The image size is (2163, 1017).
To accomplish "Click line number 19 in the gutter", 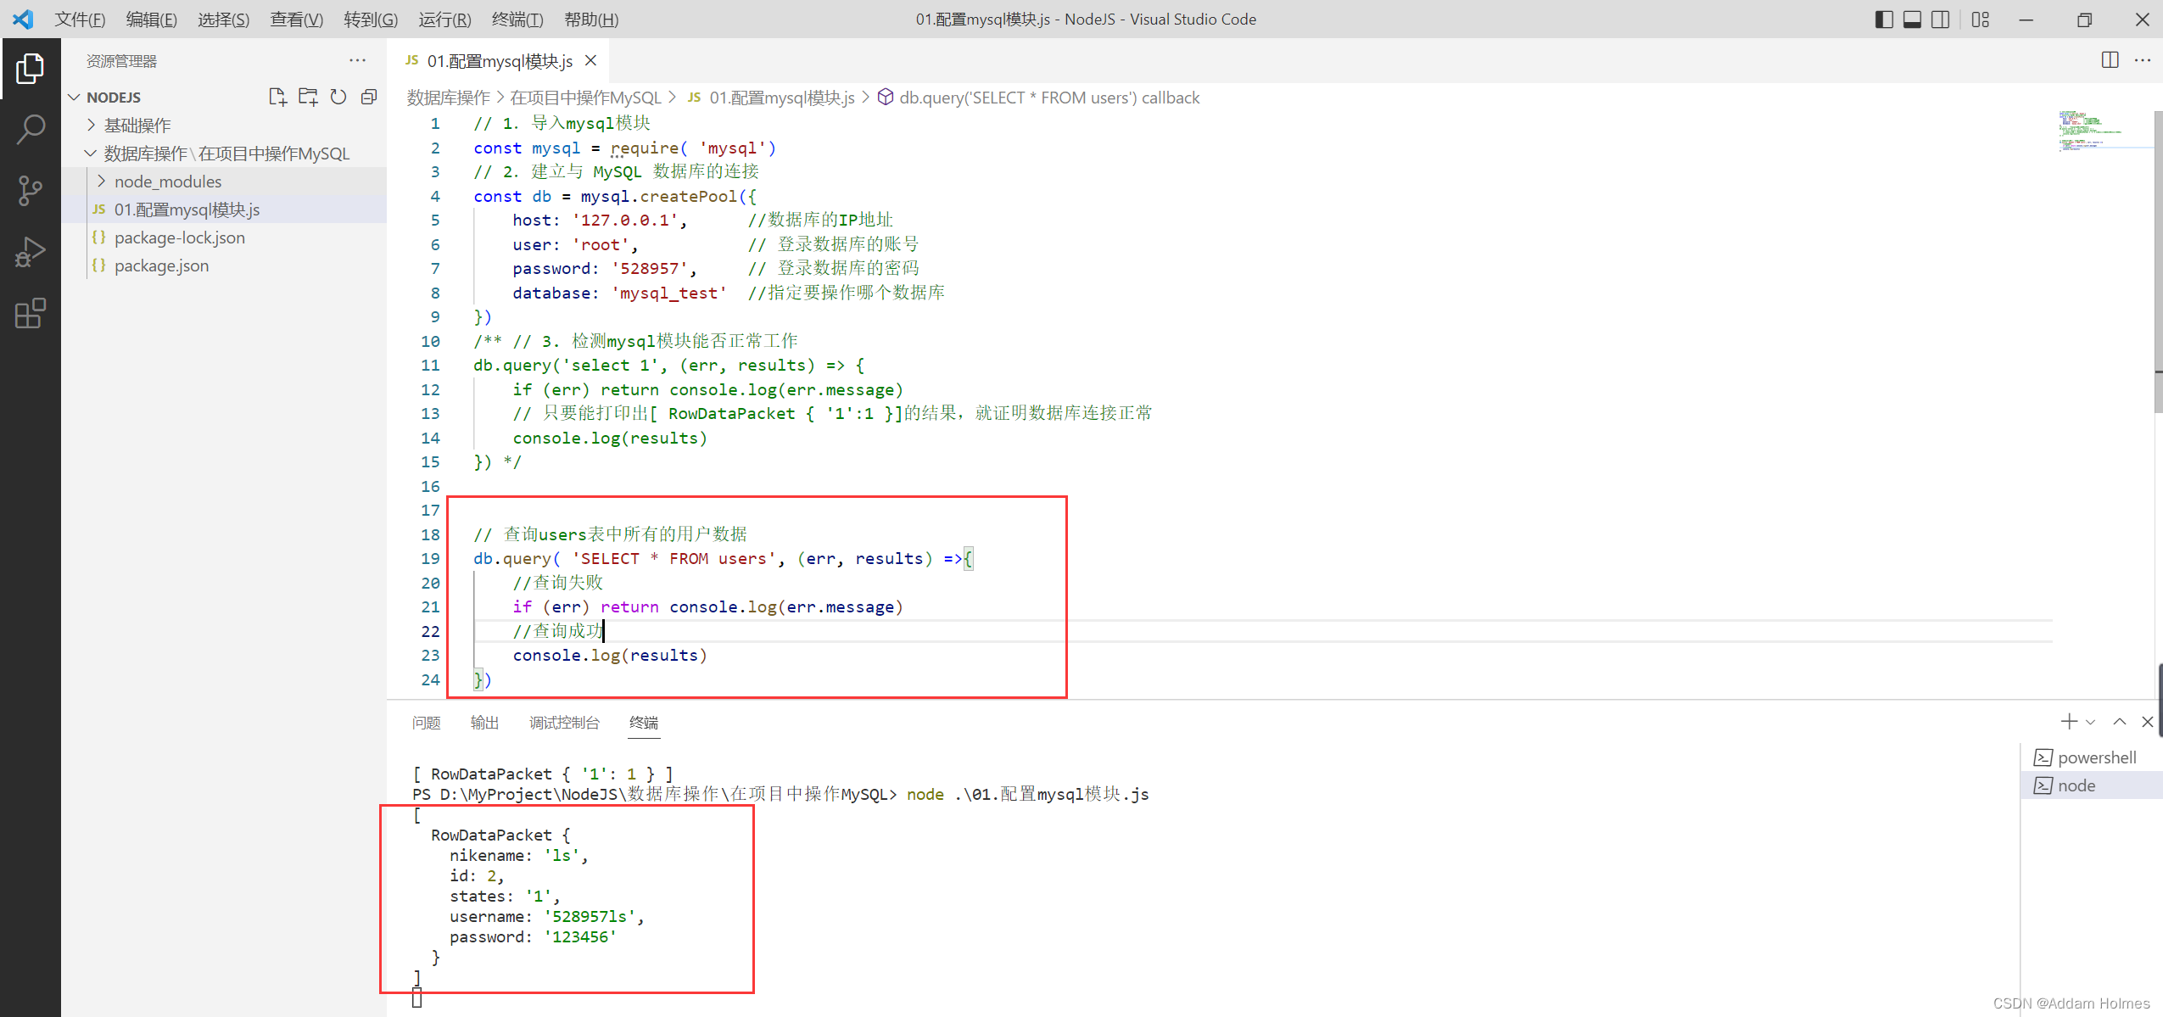I will pos(430,558).
